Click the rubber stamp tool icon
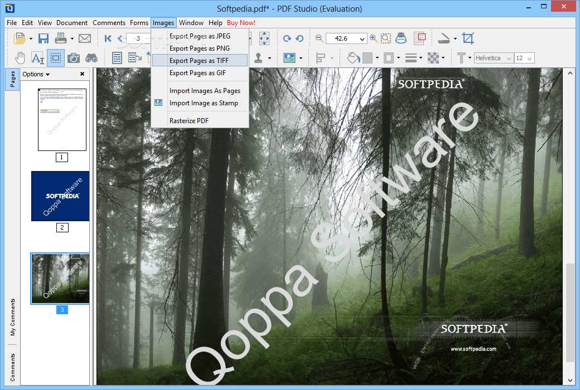 tap(259, 58)
